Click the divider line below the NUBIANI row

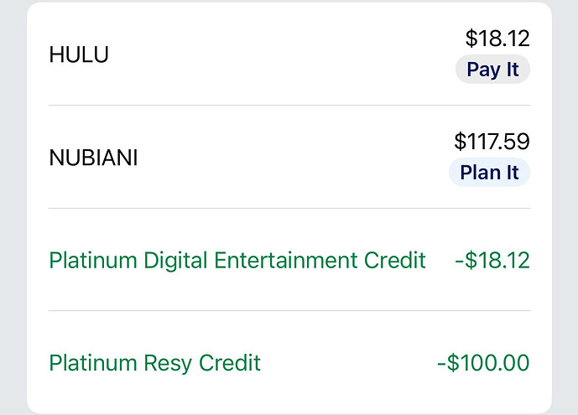click(x=289, y=208)
